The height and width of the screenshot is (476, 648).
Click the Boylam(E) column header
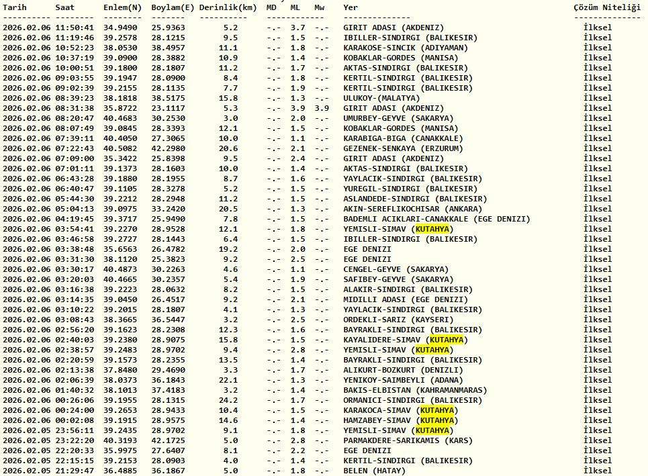[173, 7]
